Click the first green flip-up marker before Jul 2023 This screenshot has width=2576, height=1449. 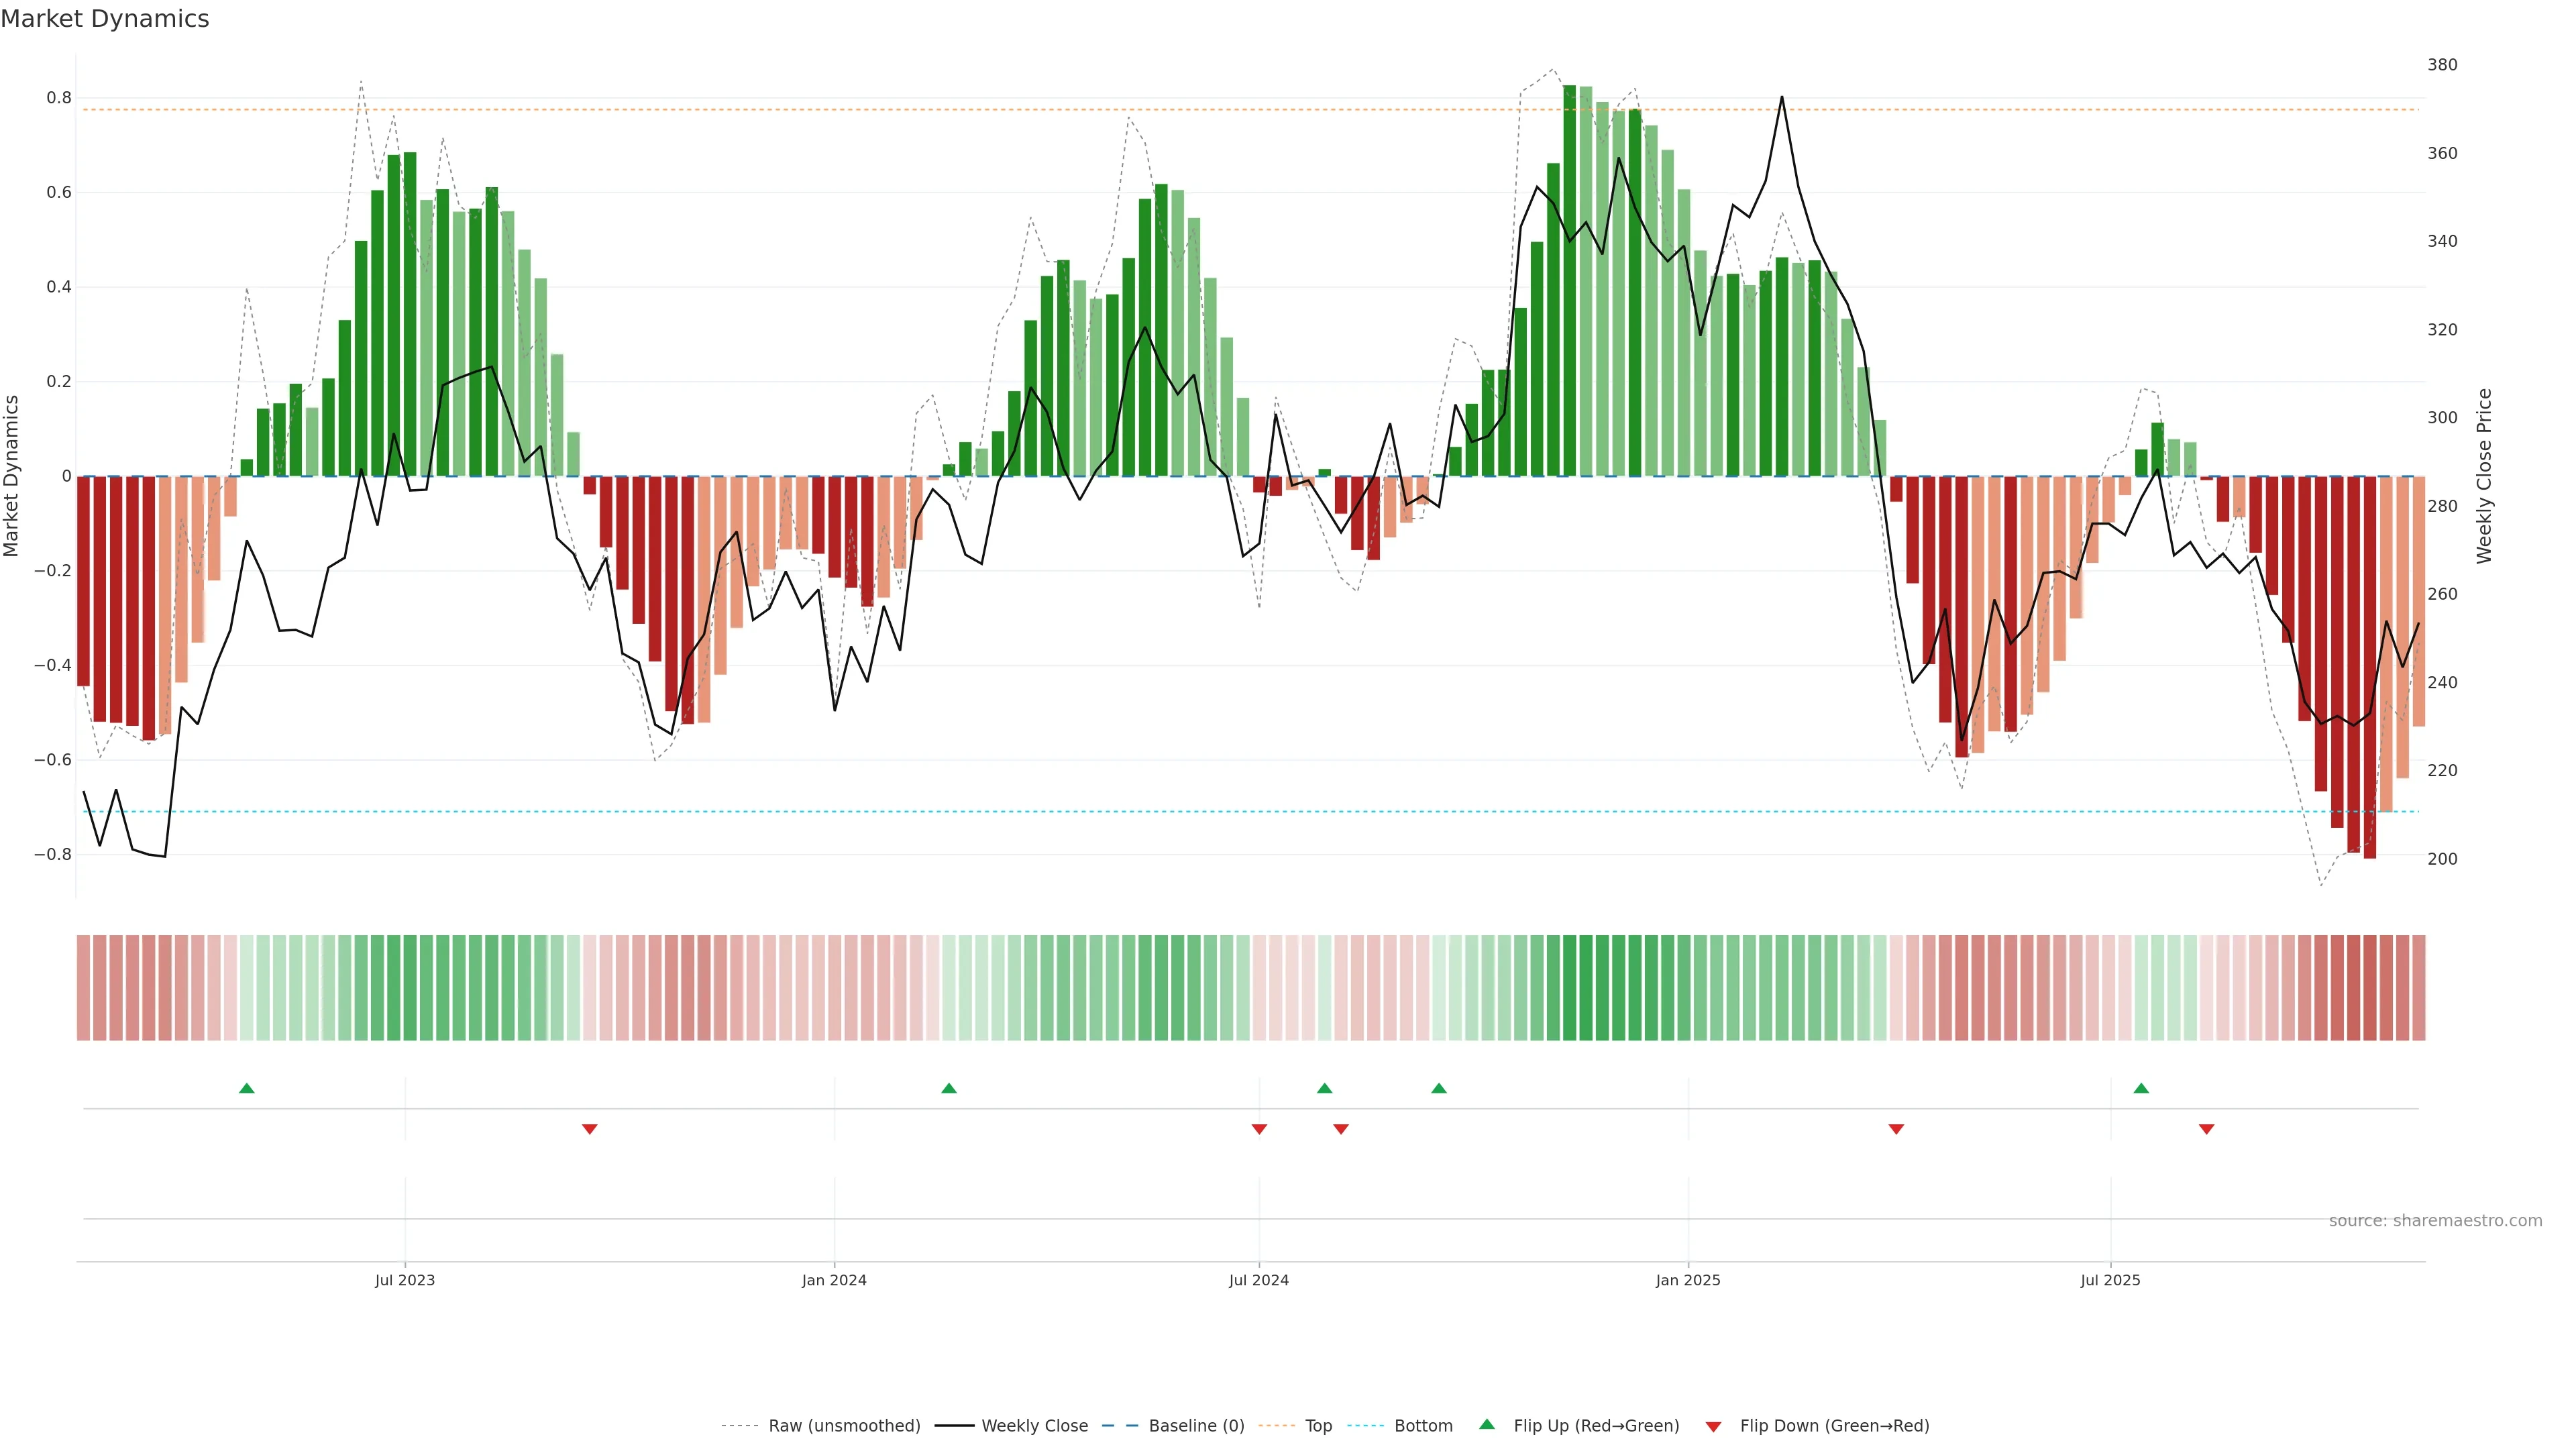(247, 1088)
